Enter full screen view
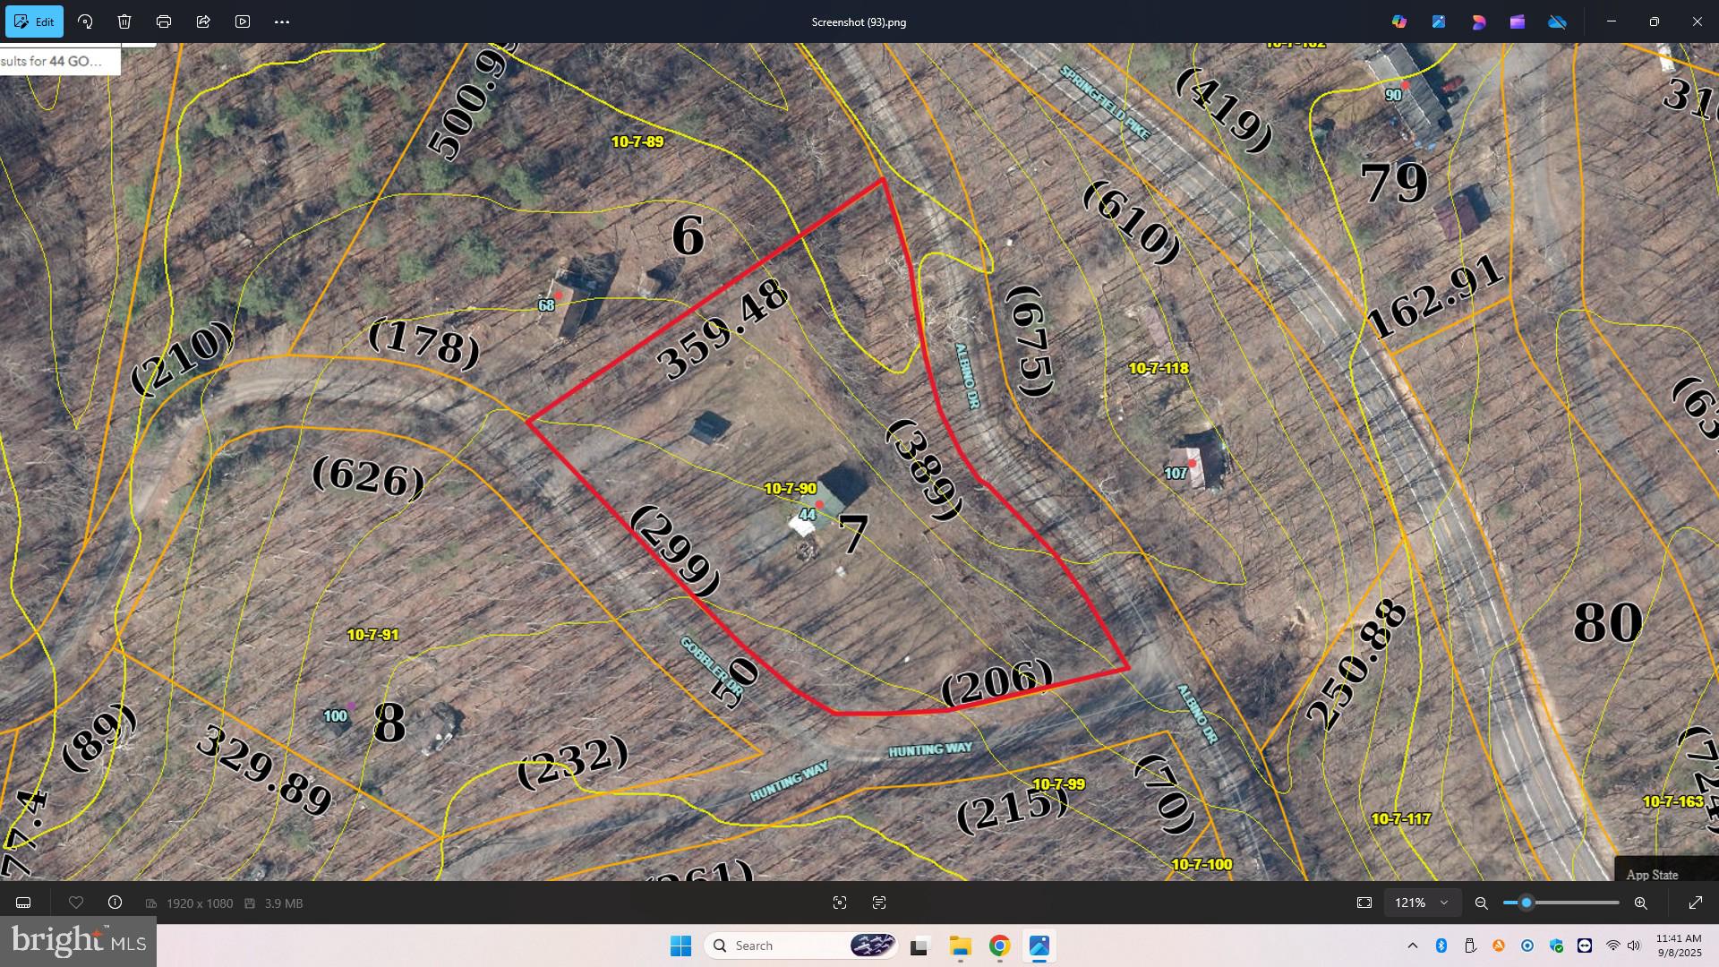 tap(1696, 903)
